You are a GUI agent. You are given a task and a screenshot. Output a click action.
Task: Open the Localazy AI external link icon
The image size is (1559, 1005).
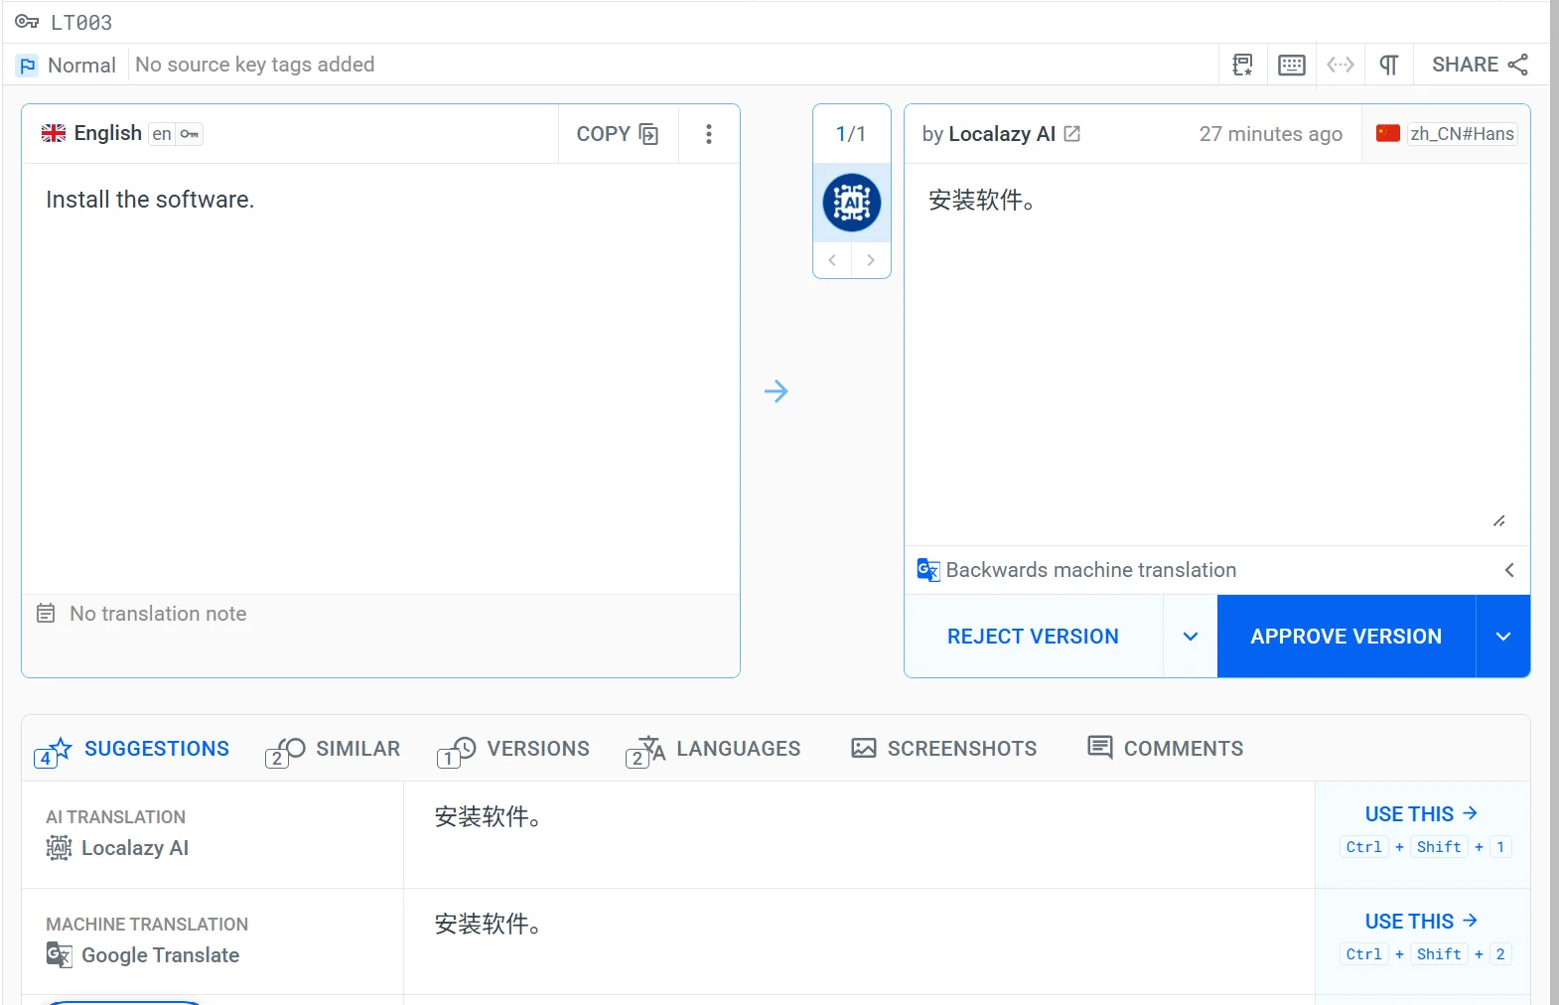pos(1072,134)
